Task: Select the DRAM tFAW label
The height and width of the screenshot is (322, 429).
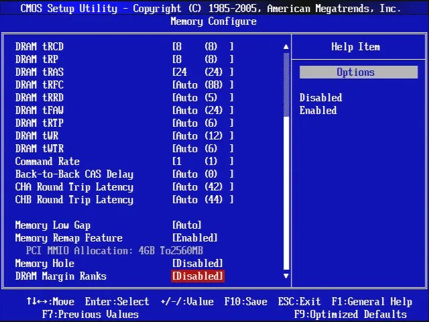Action: coord(40,110)
